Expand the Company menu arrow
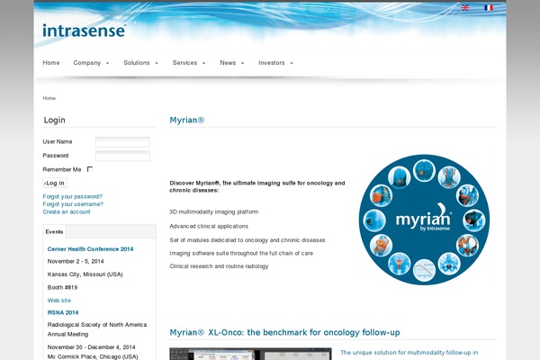Viewport: 540px width, 360px height. [x=107, y=63]
